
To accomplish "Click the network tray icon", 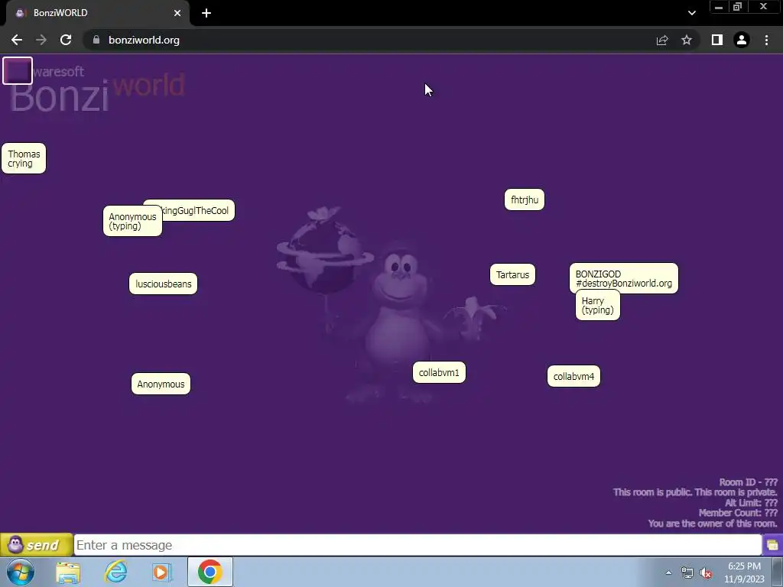I will click(x=687, y=573).
